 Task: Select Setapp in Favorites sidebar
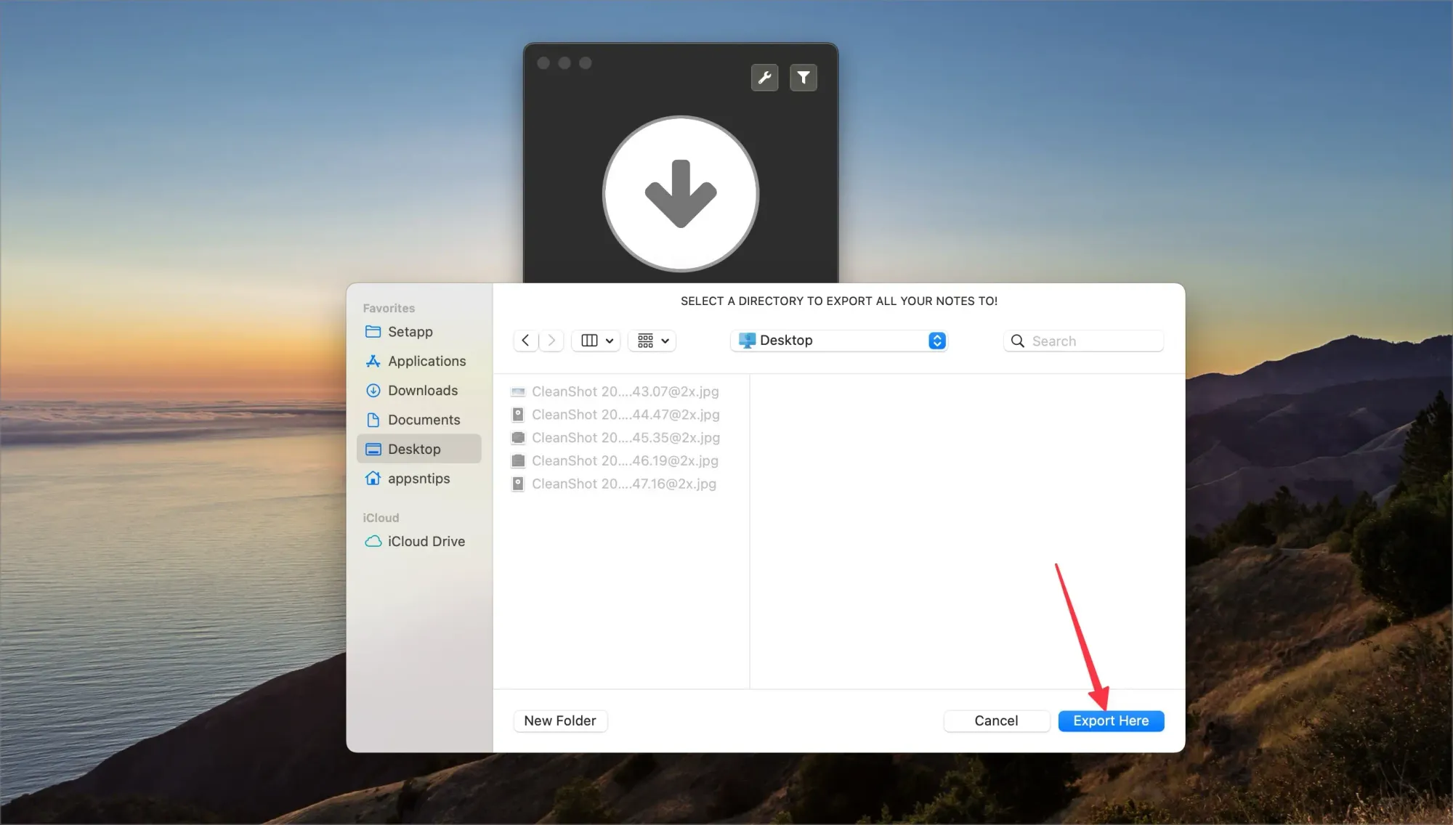(410, 332)
